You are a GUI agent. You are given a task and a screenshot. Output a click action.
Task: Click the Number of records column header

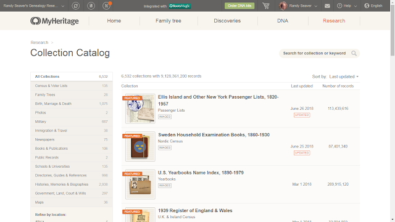click(x=338, y=86)
